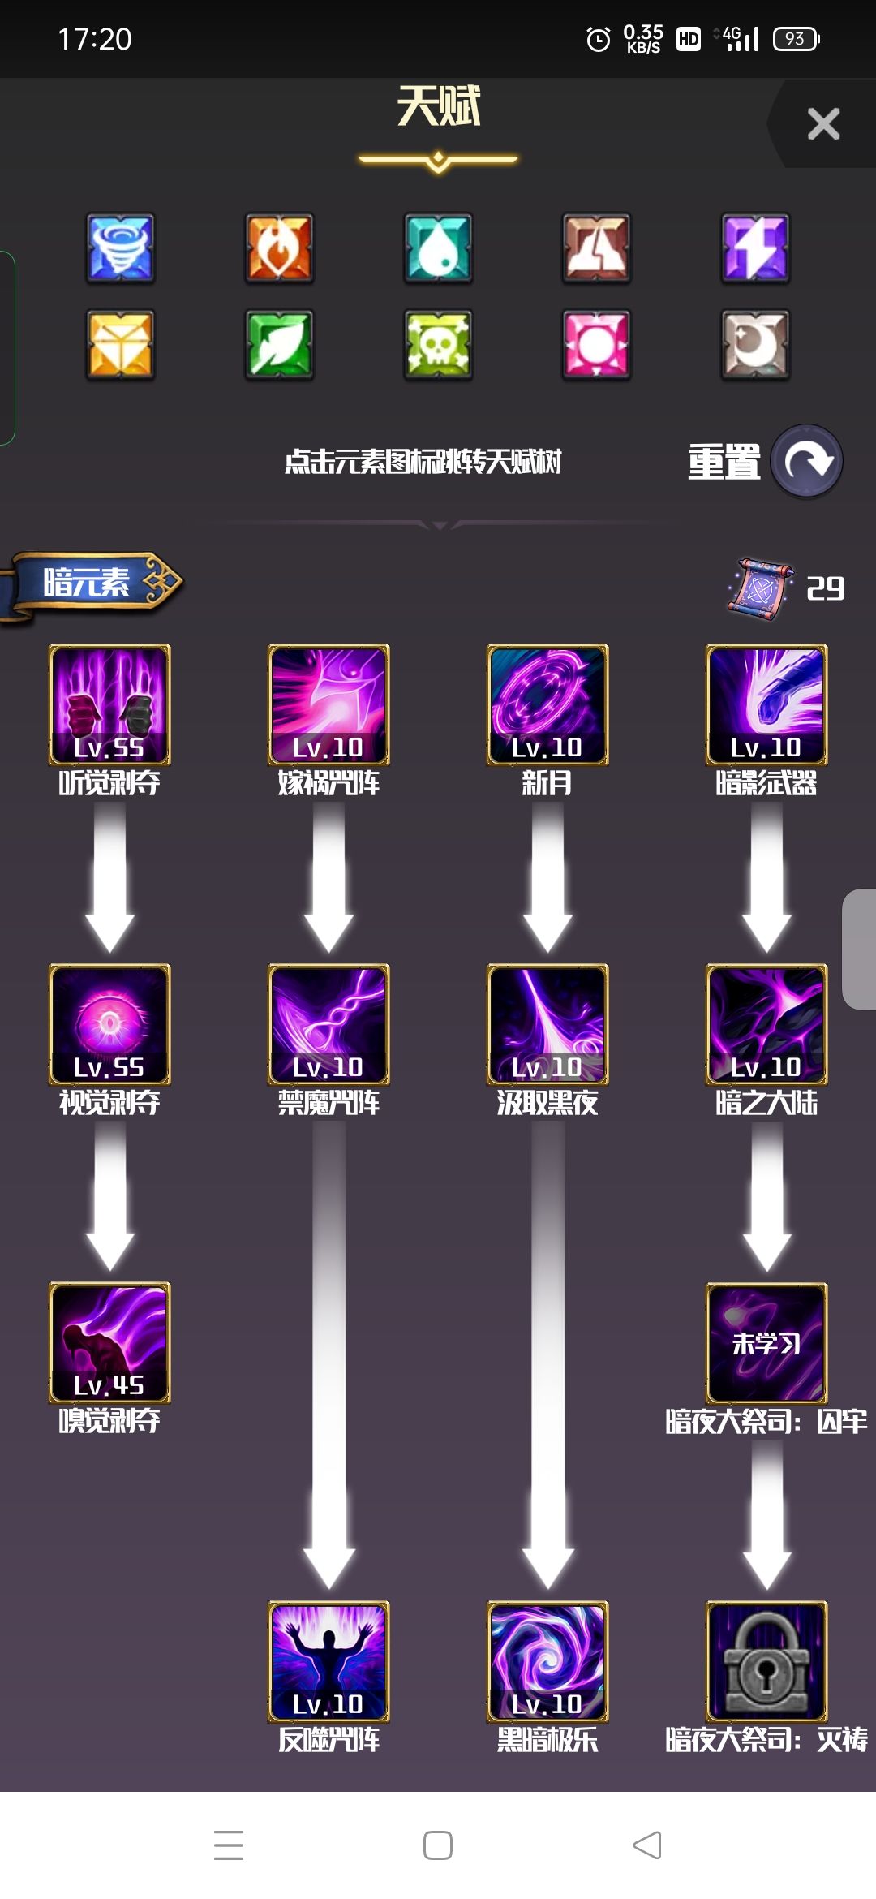The width and height of the screenshot is (876, 1899).
Task: Tap the Android back navigation button
Action: pos(647,1845)
